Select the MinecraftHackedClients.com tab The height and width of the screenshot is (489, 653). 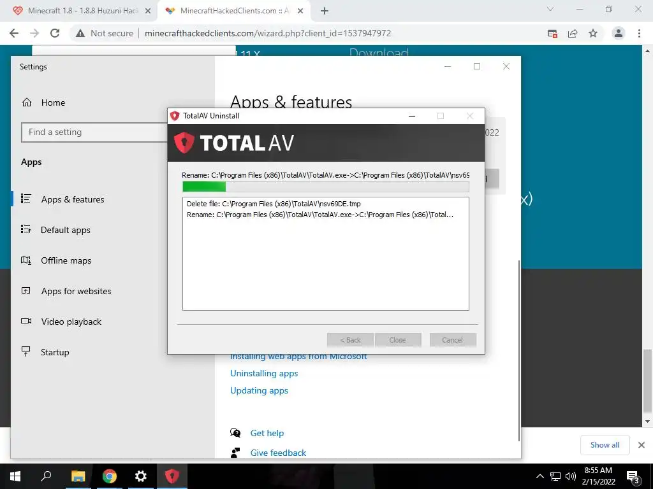(x=234, y=11)
